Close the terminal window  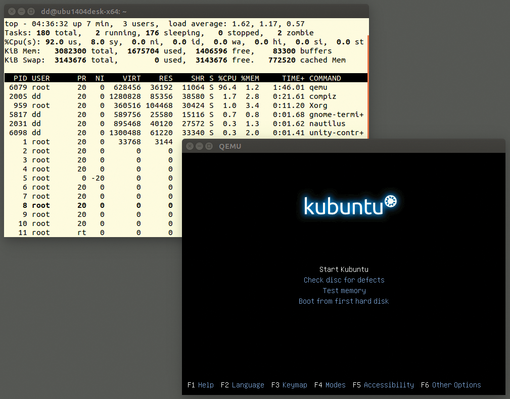tap(11, 11)
